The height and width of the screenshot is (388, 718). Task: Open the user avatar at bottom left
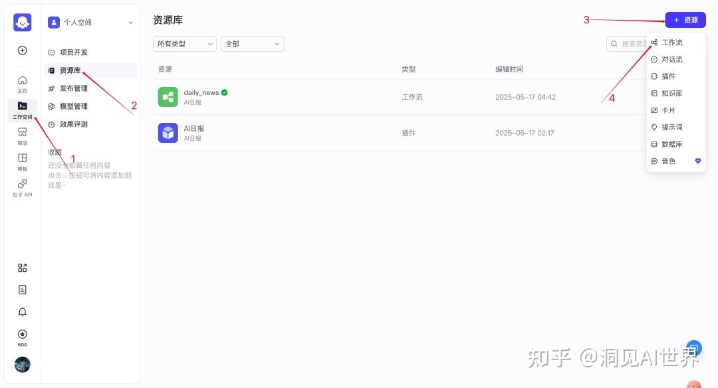click(x=22, y=365)
